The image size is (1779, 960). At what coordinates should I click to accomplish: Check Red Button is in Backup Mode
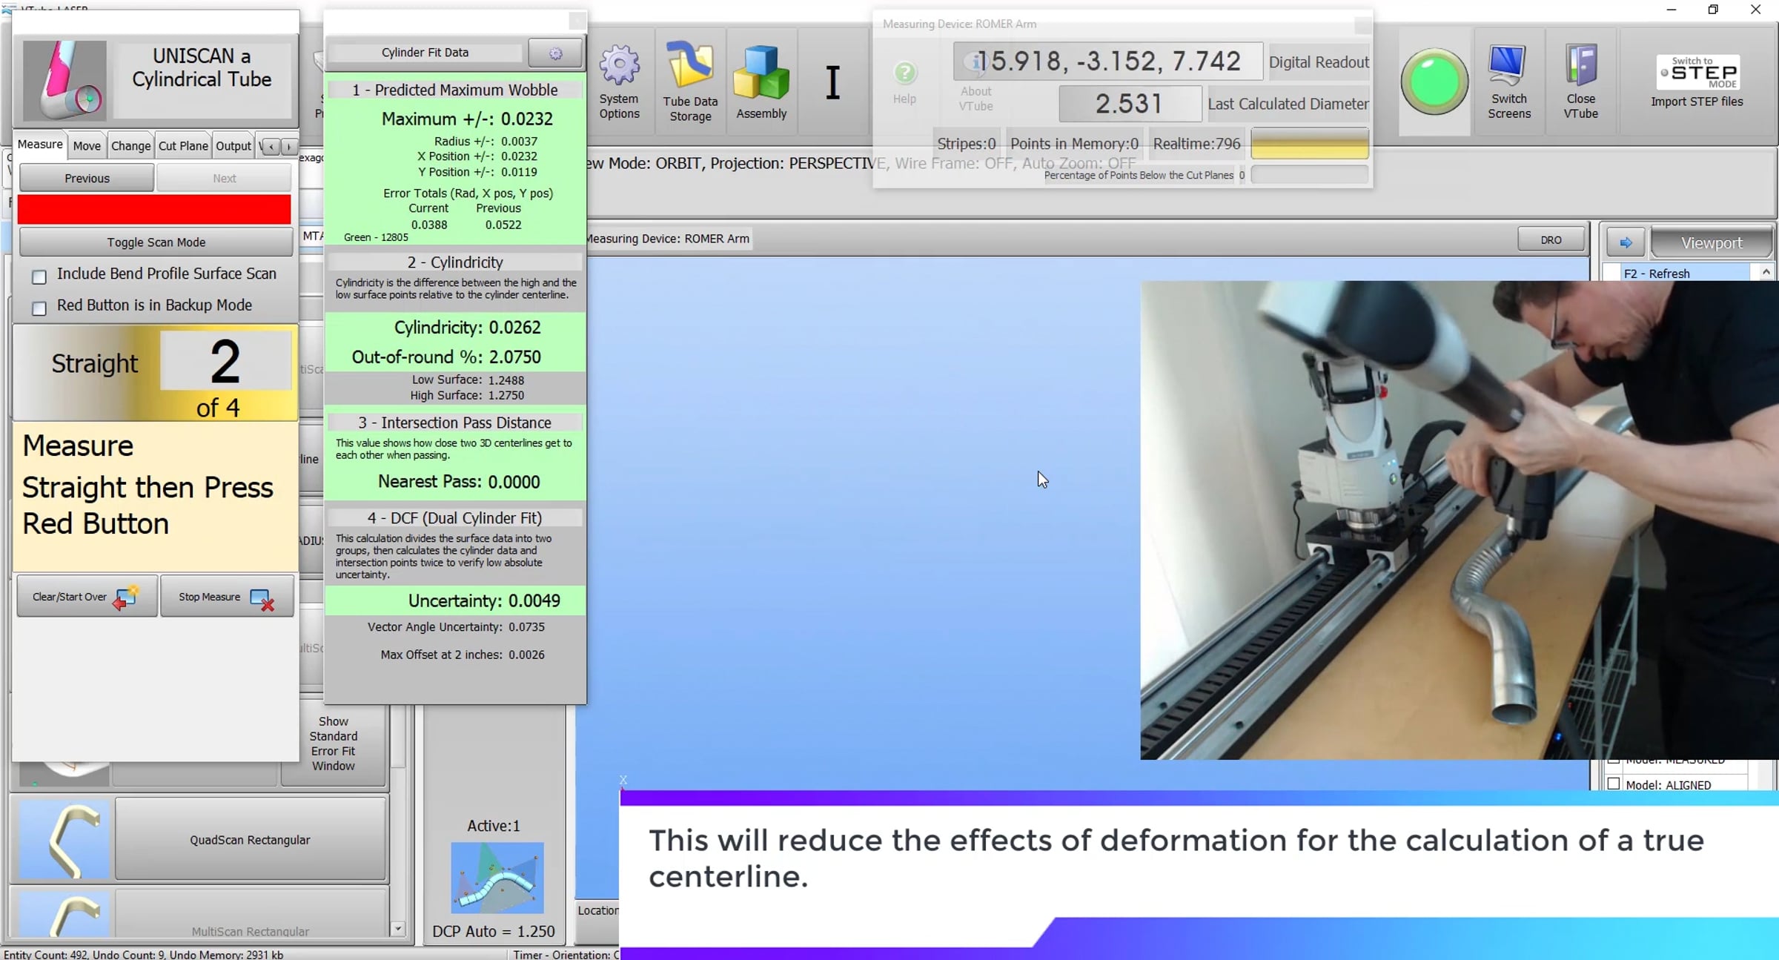pyautogui.click(x=39, y=308)
